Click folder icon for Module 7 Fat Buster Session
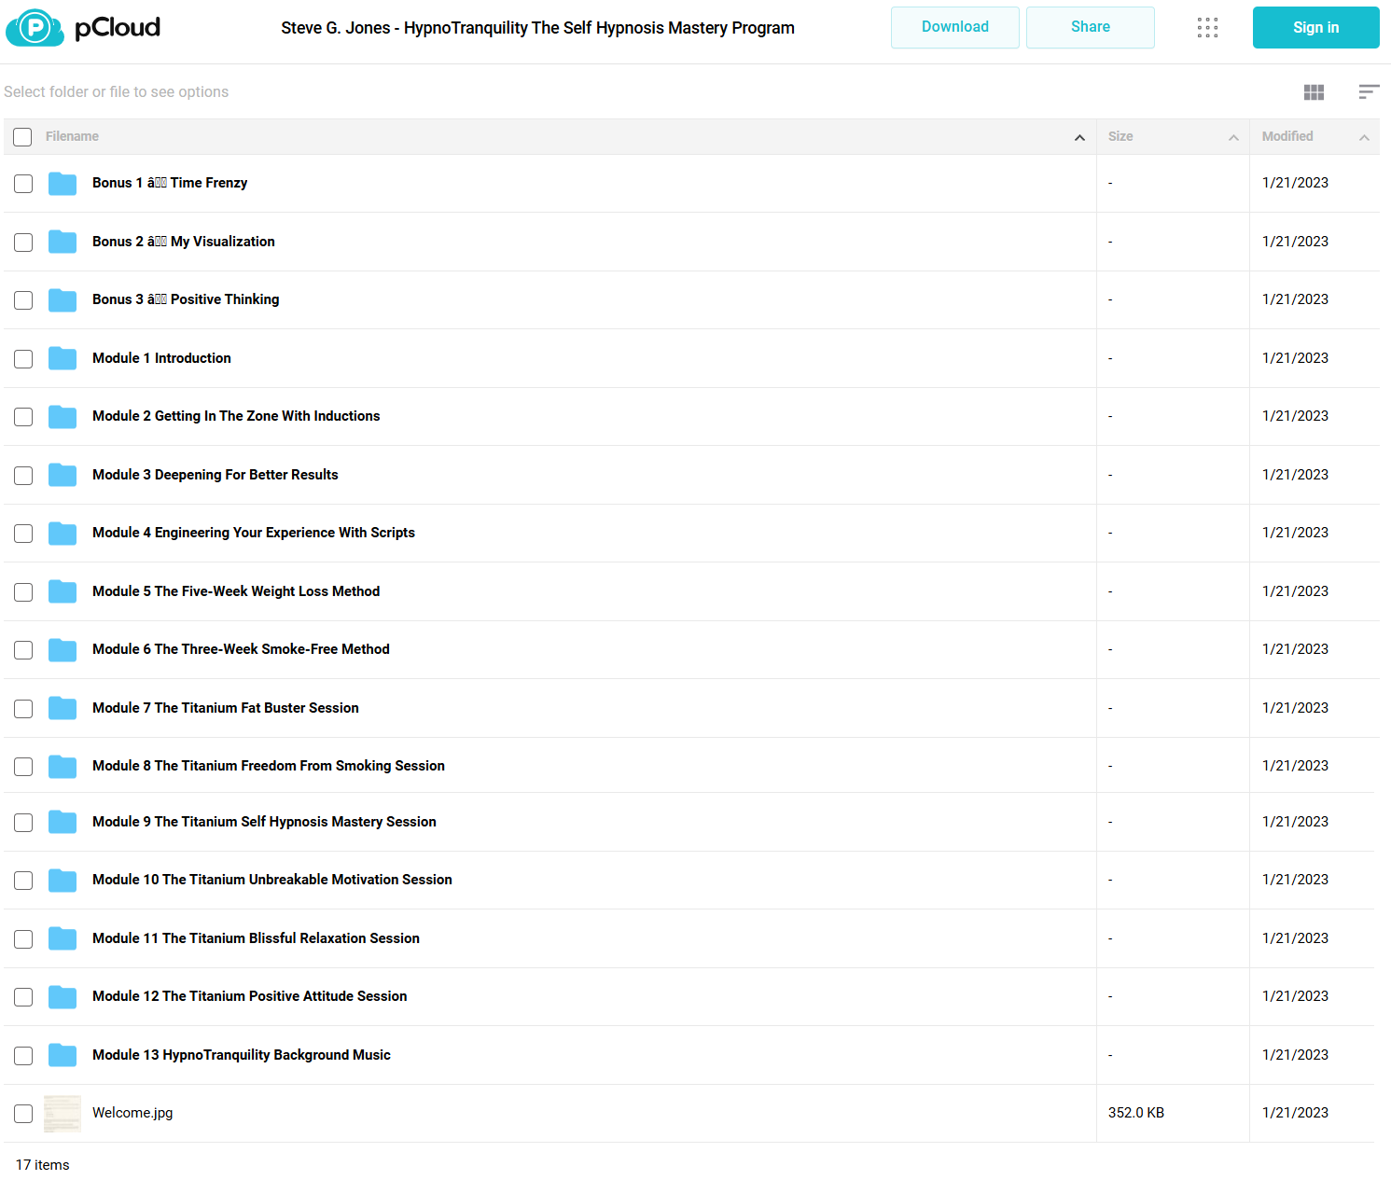 (63, 708)
